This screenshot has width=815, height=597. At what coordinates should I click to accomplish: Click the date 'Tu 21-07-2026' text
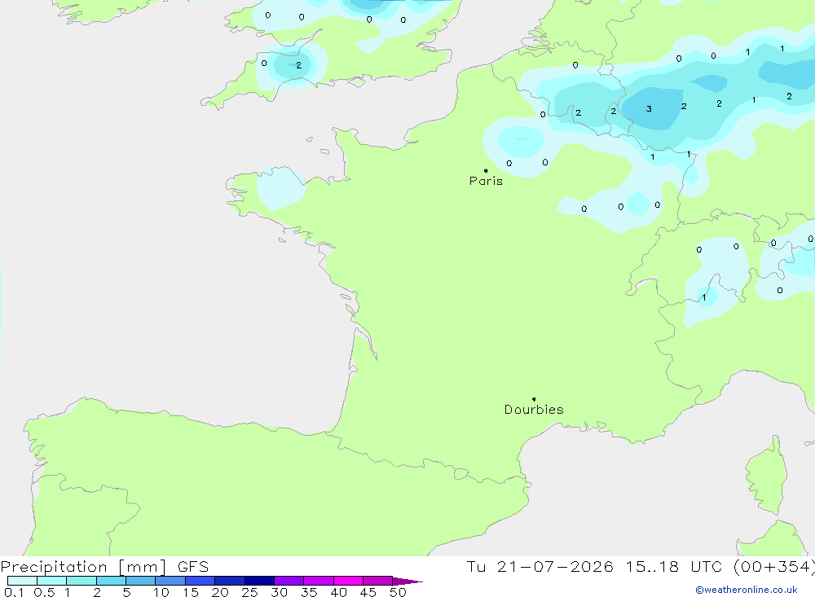click(540, 566)
